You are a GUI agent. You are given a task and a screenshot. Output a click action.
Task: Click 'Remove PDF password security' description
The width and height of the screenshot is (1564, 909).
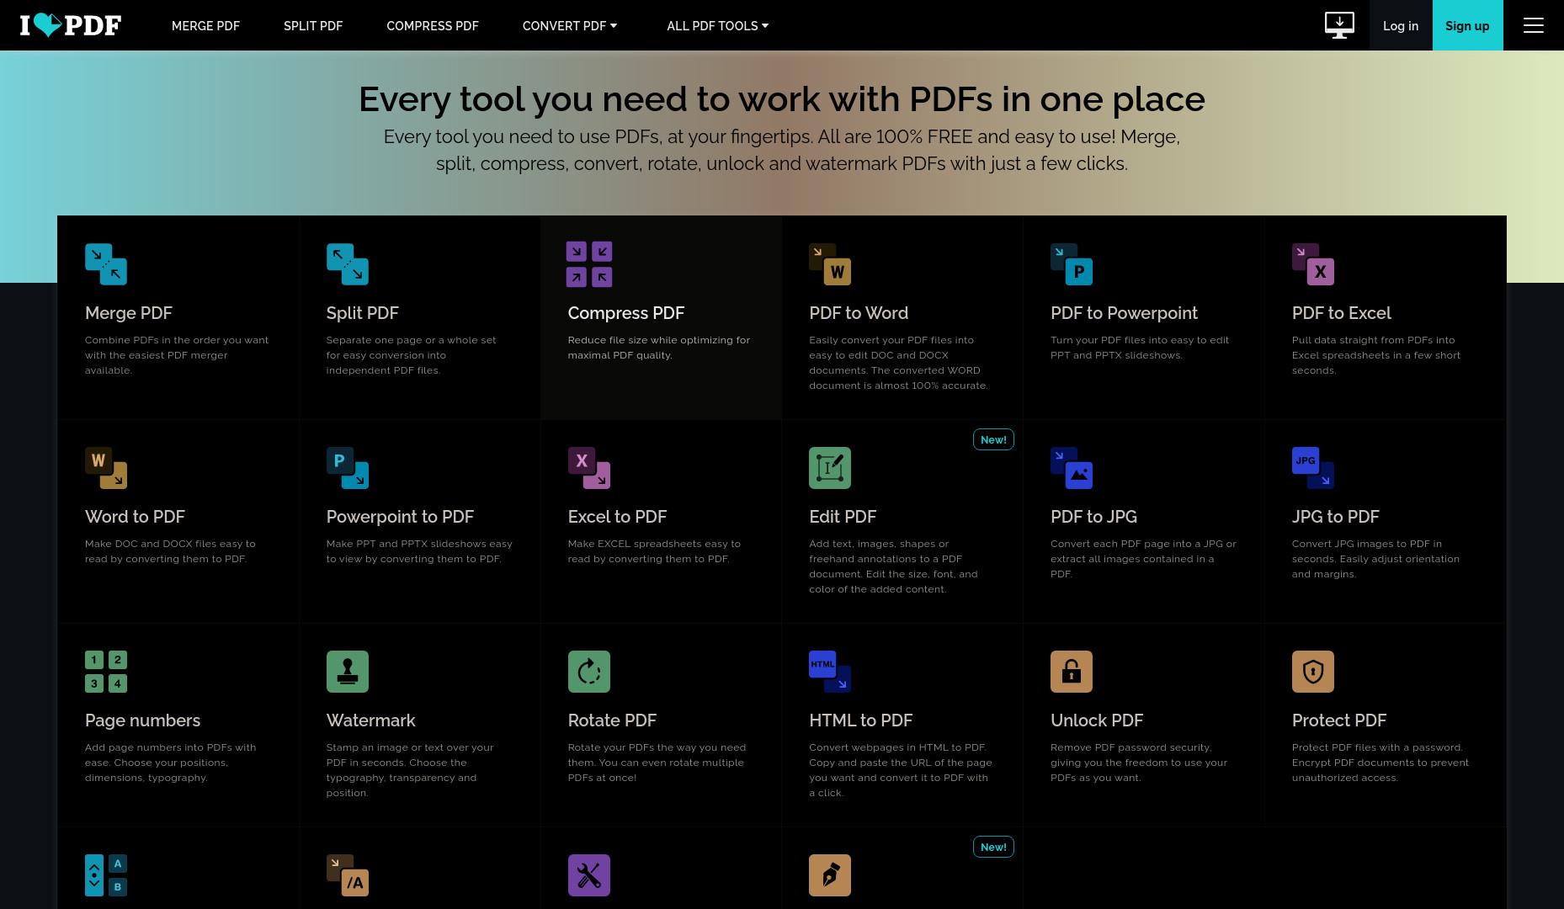click(x=1139, y=763)
